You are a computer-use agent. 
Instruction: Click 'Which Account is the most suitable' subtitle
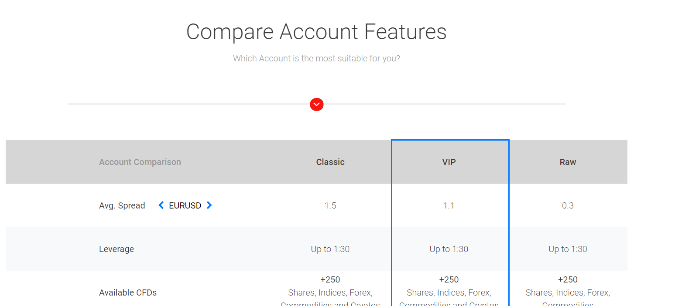(316, 58)
